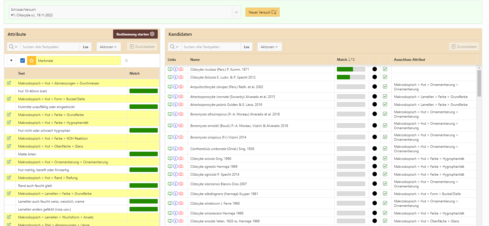This screenshot has width=489, height=226.
Task: Toggle checkbox in Clitocybe rivulosa row
Action: 385,69
